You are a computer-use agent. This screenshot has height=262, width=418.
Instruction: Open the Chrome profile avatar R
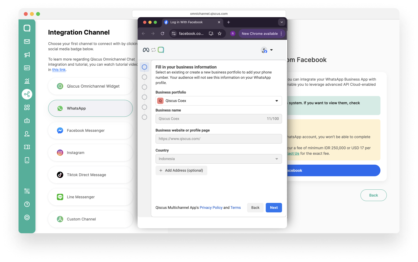point(233,34)
